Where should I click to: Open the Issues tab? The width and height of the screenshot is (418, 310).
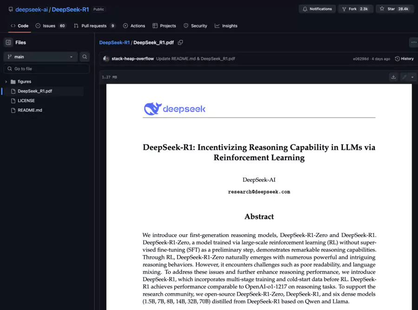(50, 26)
